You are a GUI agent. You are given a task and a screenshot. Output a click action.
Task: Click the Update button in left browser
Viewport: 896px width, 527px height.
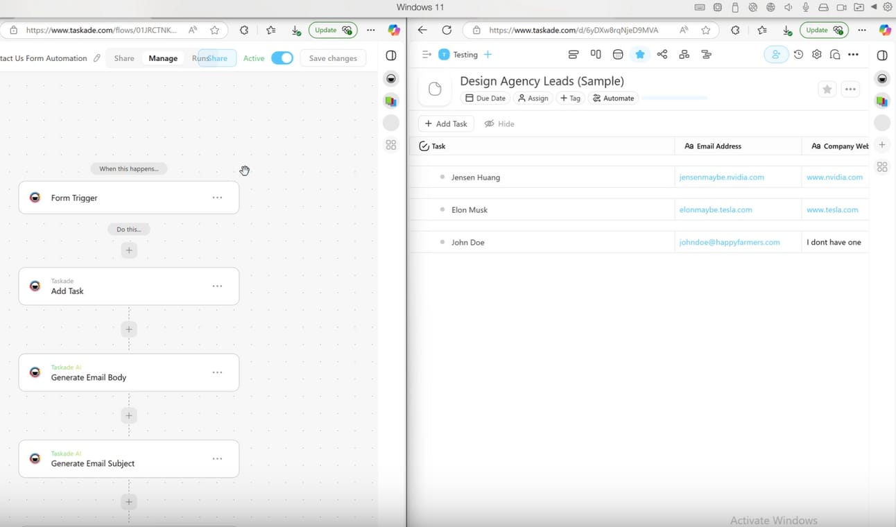click(x=333, y=30)
